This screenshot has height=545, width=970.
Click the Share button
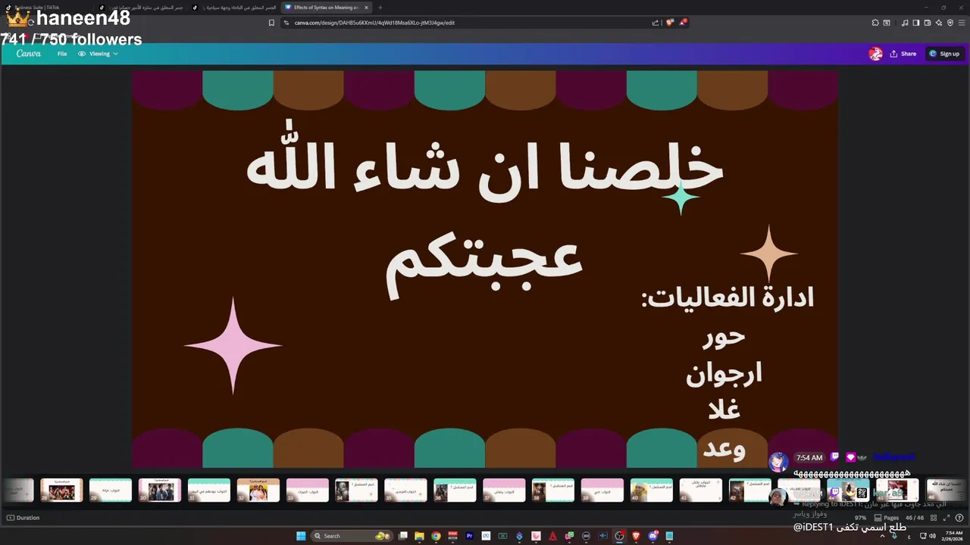(903, 54)
